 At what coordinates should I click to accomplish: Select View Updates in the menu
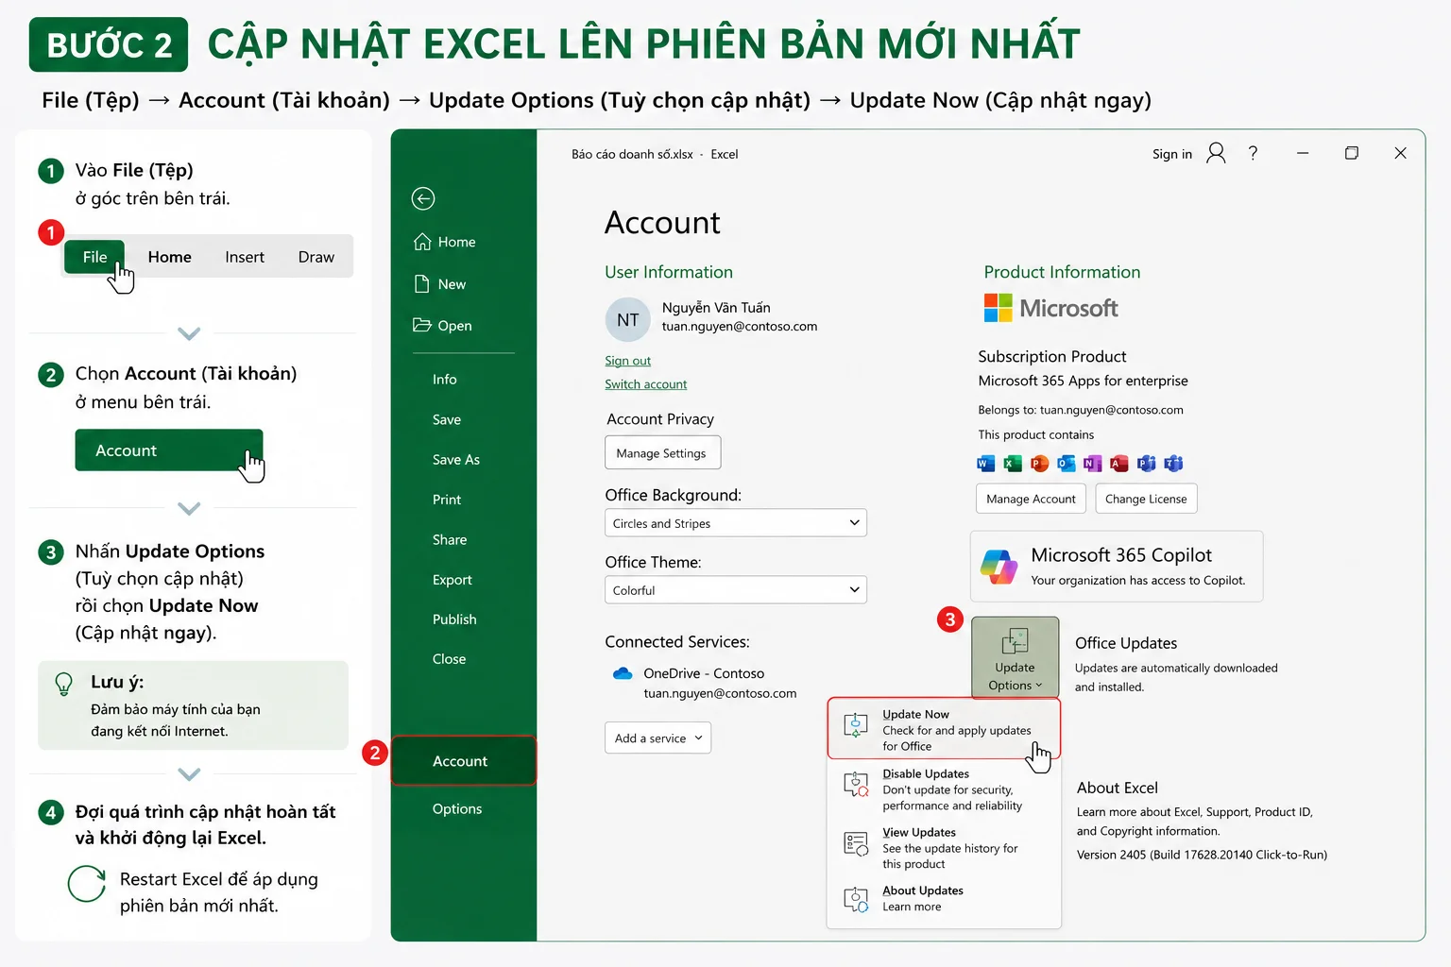pyautogui.click(x=944, y=848)
